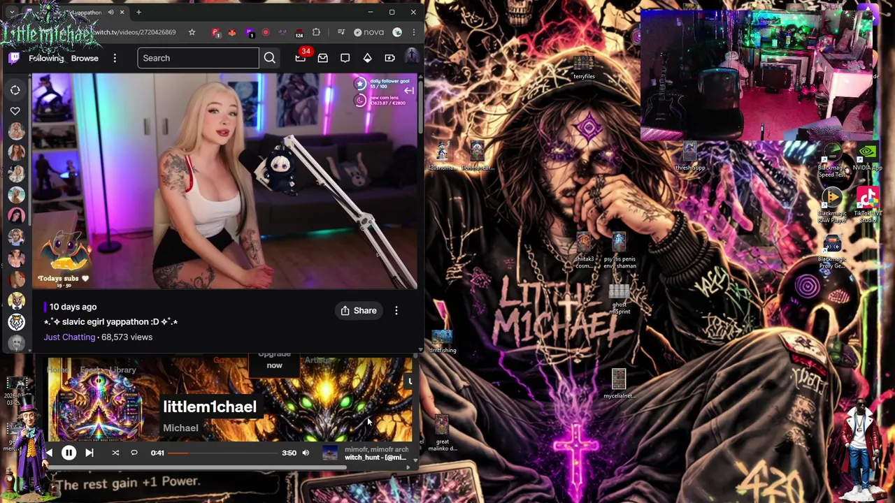This screenshot has height=503, width=895.
Task: Skip to next SoundCloud track
Action: (89, 453)
